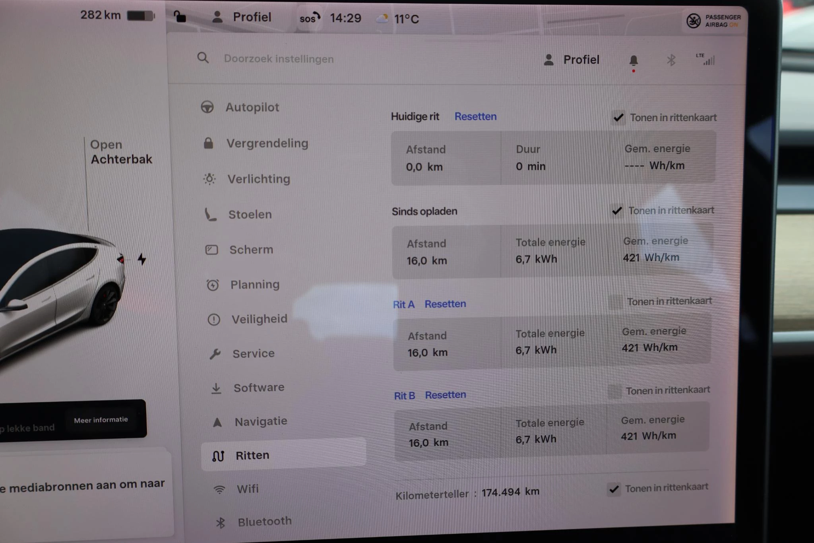
Task: Select the Software download icon
Action: [x=216, y=388]
